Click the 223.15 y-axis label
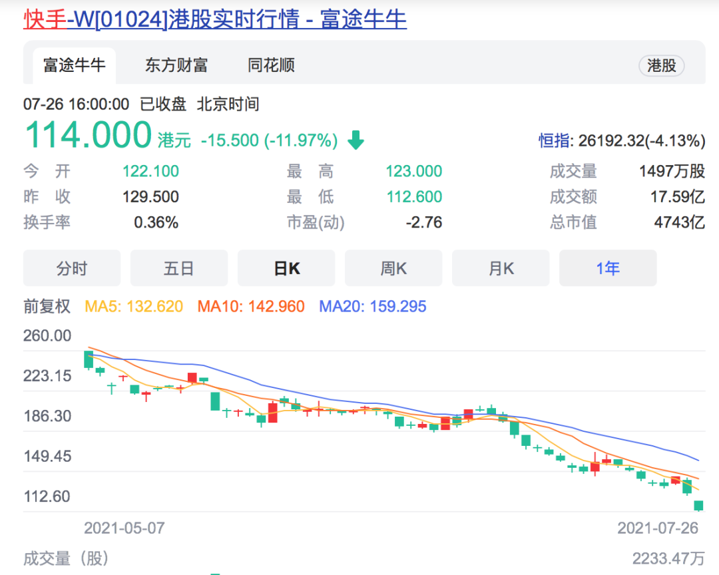 pyautogui.click(x=47, y=376)
